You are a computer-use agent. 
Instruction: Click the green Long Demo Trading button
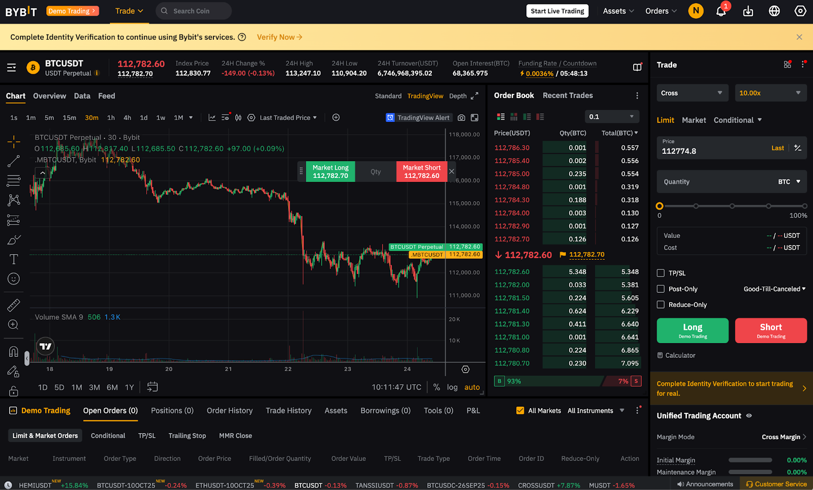pos(692,330)
